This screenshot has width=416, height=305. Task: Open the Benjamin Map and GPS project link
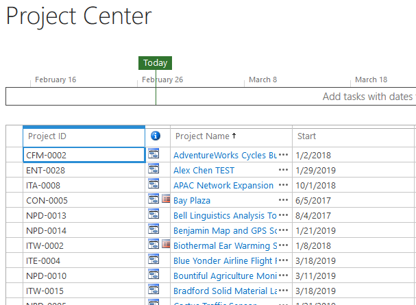pos(225,231)
